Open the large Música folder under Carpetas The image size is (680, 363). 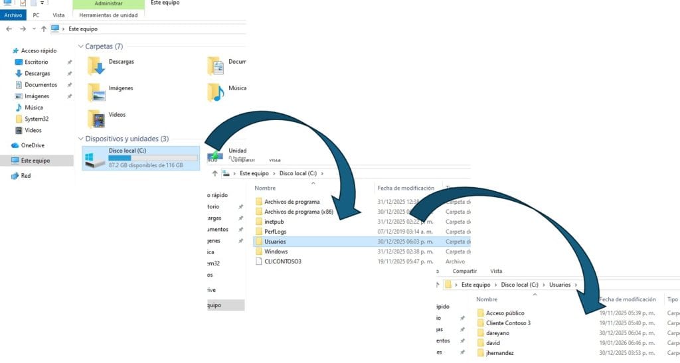[216, 92]
